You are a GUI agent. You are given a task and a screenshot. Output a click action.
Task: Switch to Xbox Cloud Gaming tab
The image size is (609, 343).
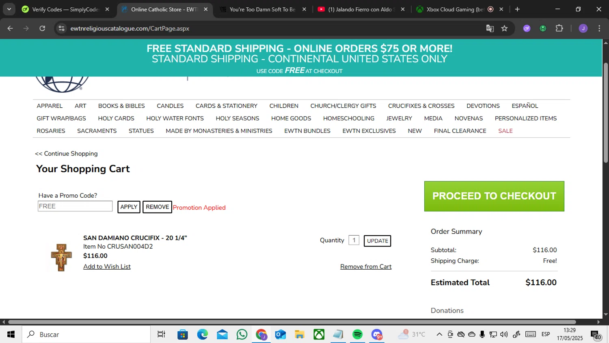460,9
